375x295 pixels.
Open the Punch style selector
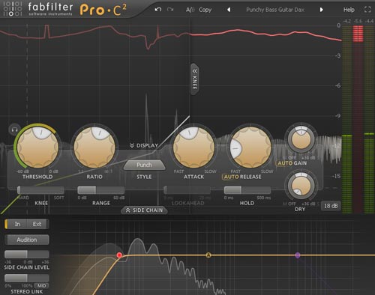144,165
